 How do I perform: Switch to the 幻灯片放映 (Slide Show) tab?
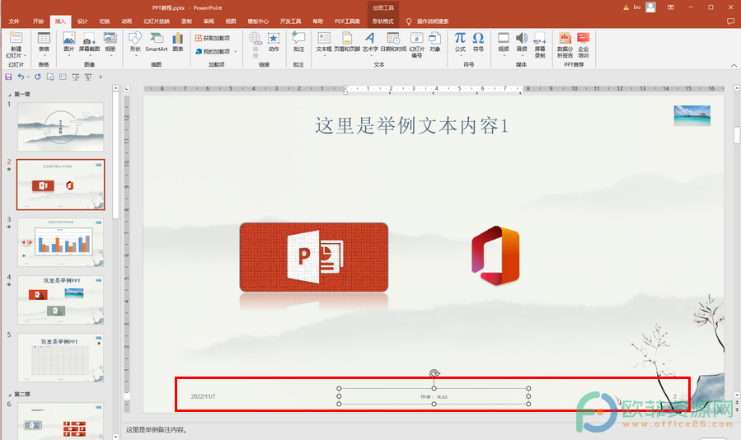tap(157, 21)
